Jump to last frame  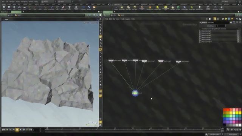pyautogui.click(x=31, y=130)
